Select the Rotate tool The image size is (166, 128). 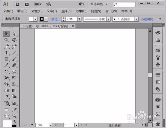(6, 71)
